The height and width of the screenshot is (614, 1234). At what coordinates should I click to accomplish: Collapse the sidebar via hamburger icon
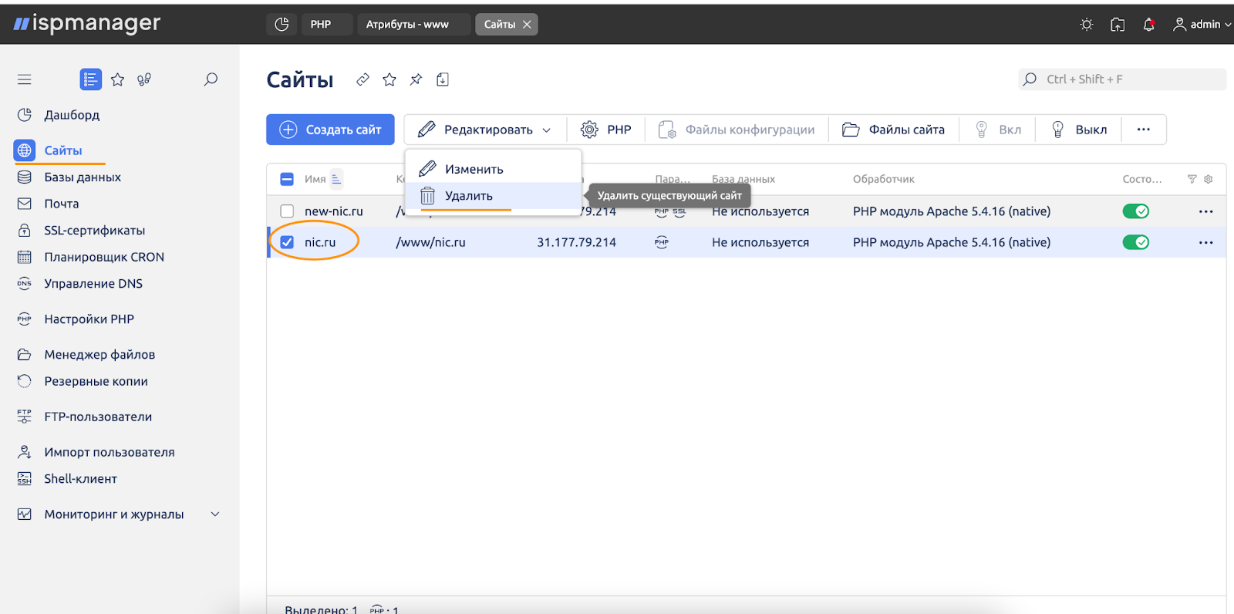[x=25, y=79]
